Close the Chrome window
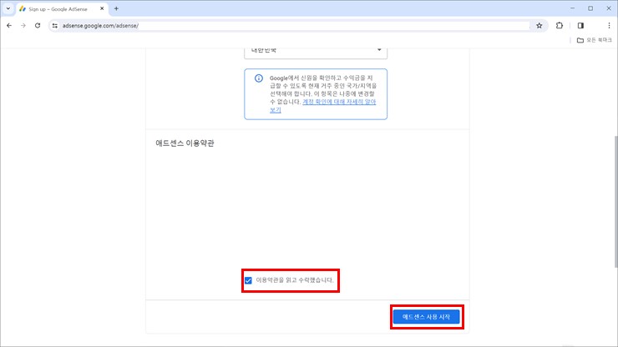 (x=609, y=8)
